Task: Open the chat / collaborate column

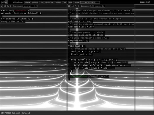Action: [x=46, y=2]
